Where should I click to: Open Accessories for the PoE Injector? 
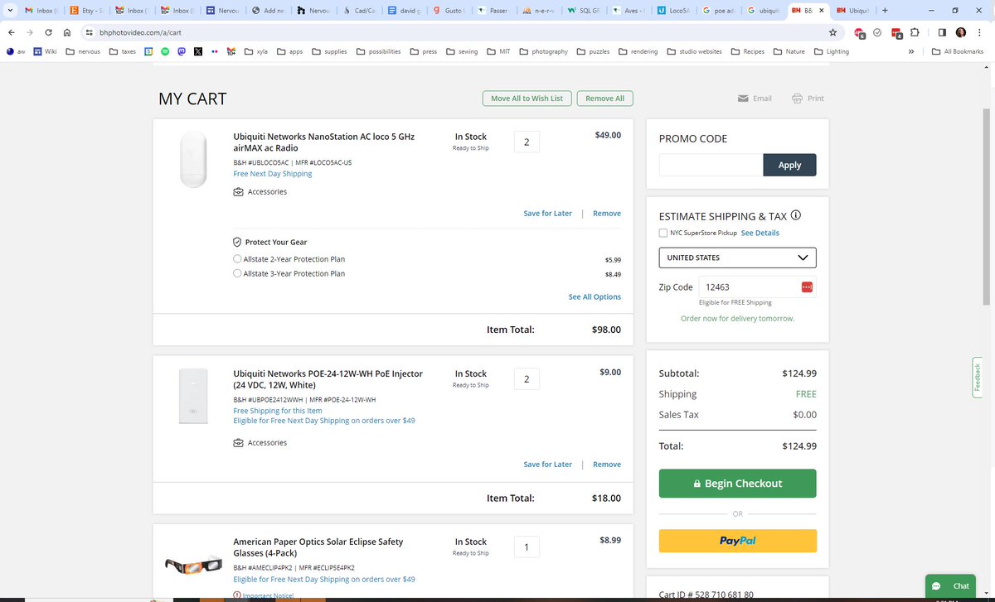coord(260,443)
